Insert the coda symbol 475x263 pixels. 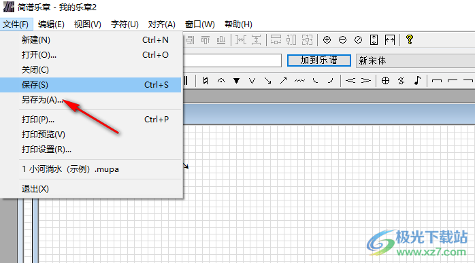coord(385,80)
